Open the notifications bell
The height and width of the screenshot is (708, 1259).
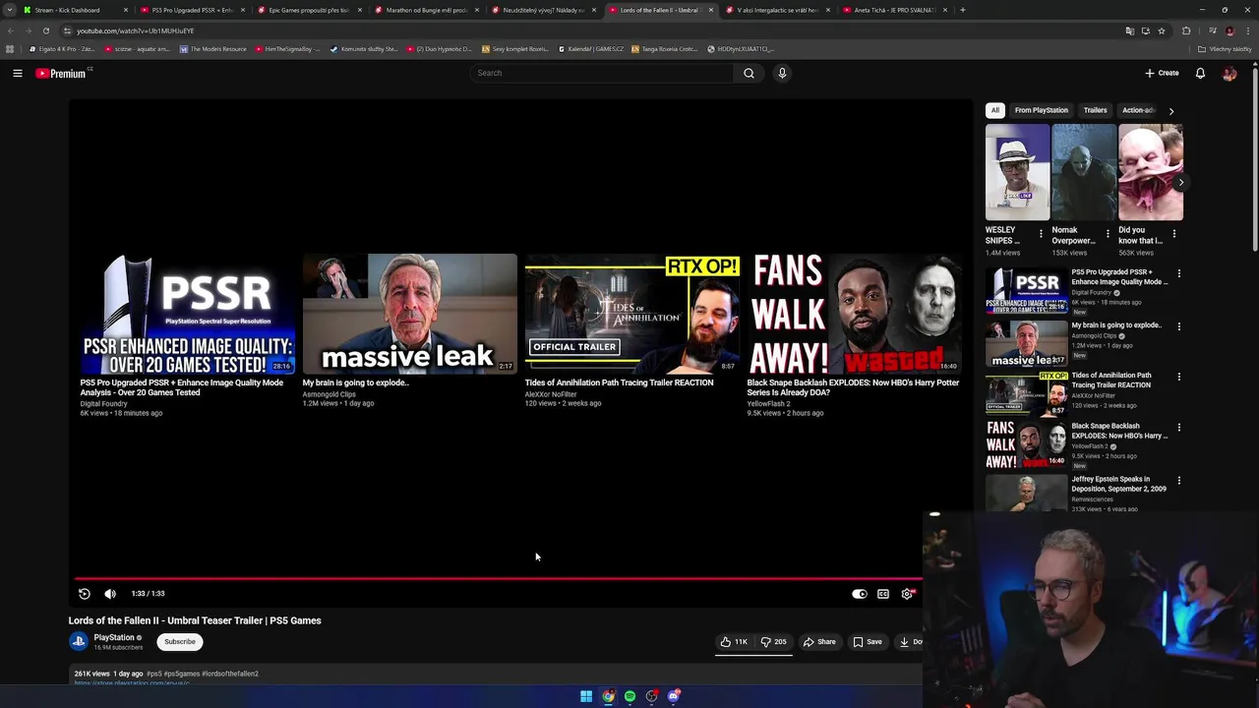1200,73
